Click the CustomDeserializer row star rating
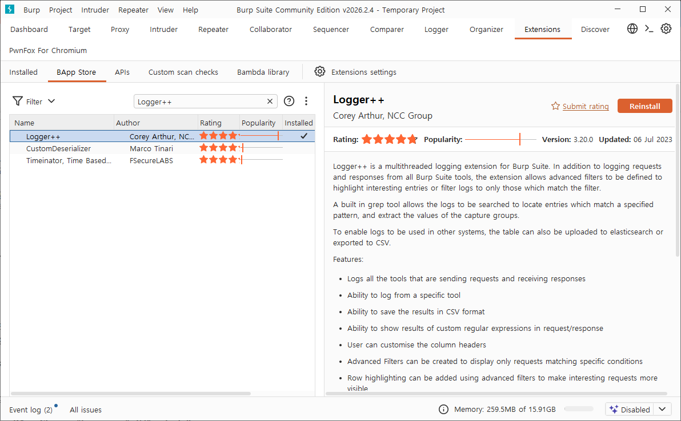This screenshot has height=421, width=681. pos(219,148)
